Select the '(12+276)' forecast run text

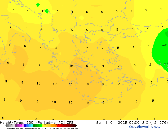(x=159, y=122)
